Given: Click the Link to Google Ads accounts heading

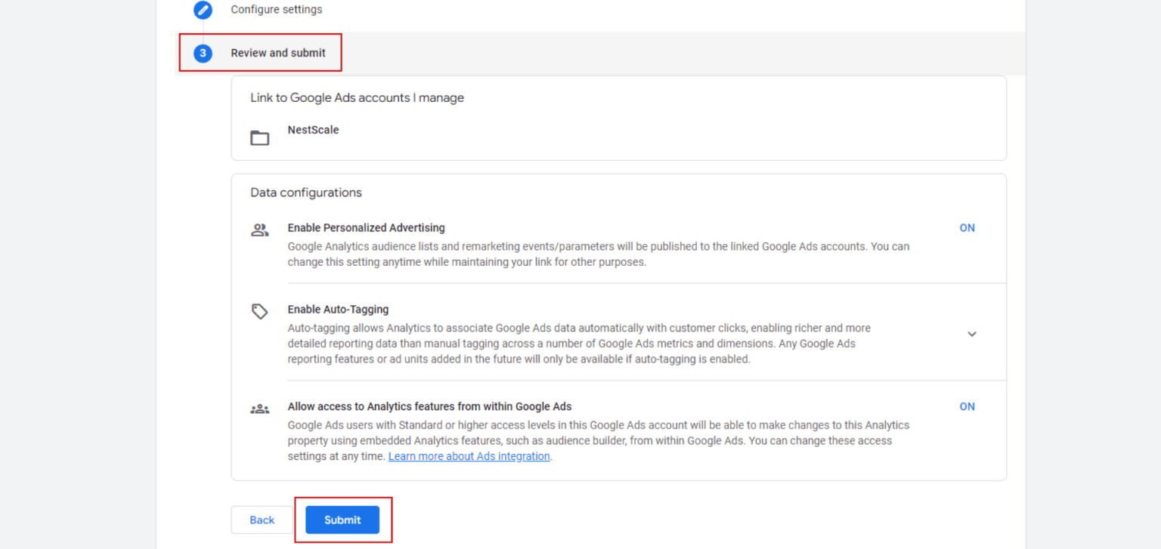Looking at the screenshot, I should tap(357, 97).
